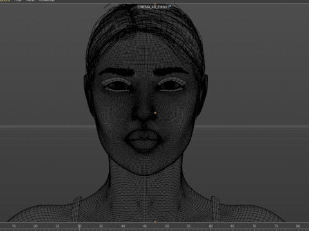This screenshot has width=309, height=231.
Task: Select frame 30 on the timeline ruler
Action: pyautogui.click(x=79, y=226)
